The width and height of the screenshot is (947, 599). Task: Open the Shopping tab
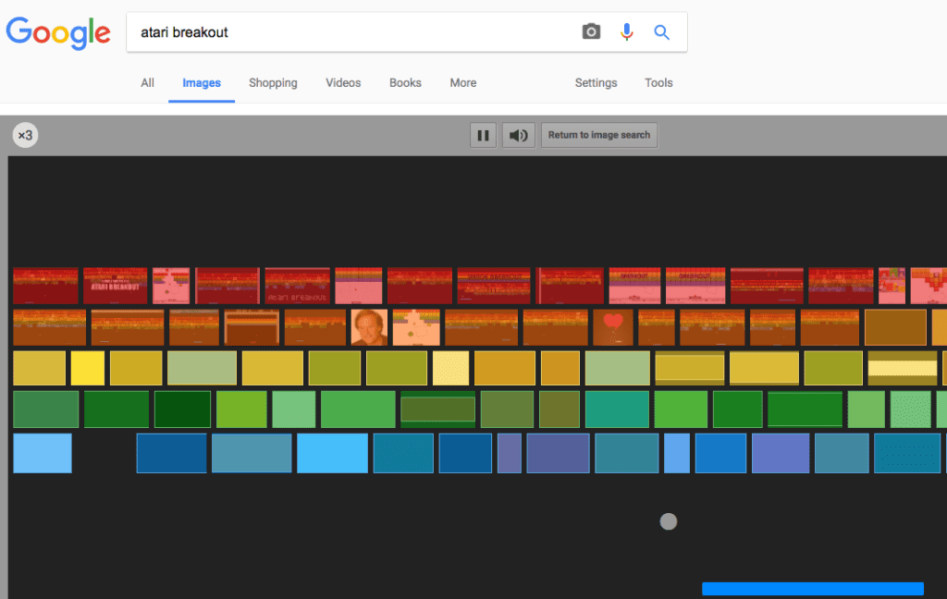pos(273,82)
